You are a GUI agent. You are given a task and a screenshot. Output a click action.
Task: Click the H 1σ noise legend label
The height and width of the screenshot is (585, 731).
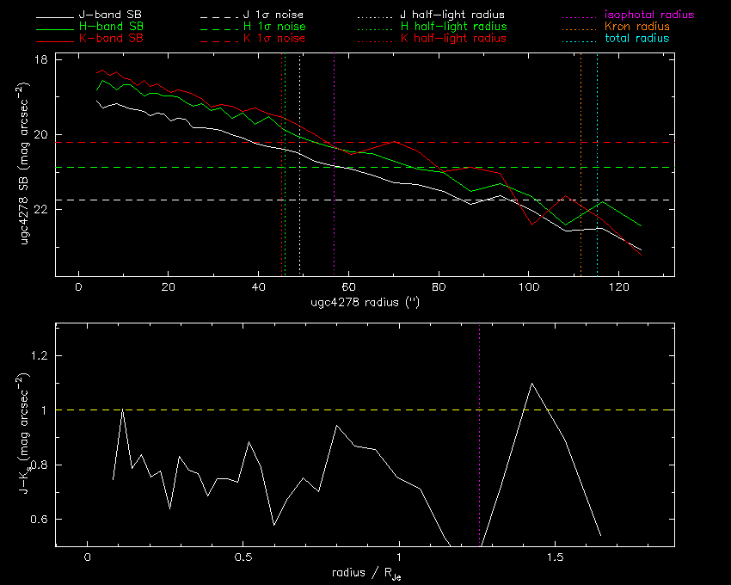(x=274, y=27)
